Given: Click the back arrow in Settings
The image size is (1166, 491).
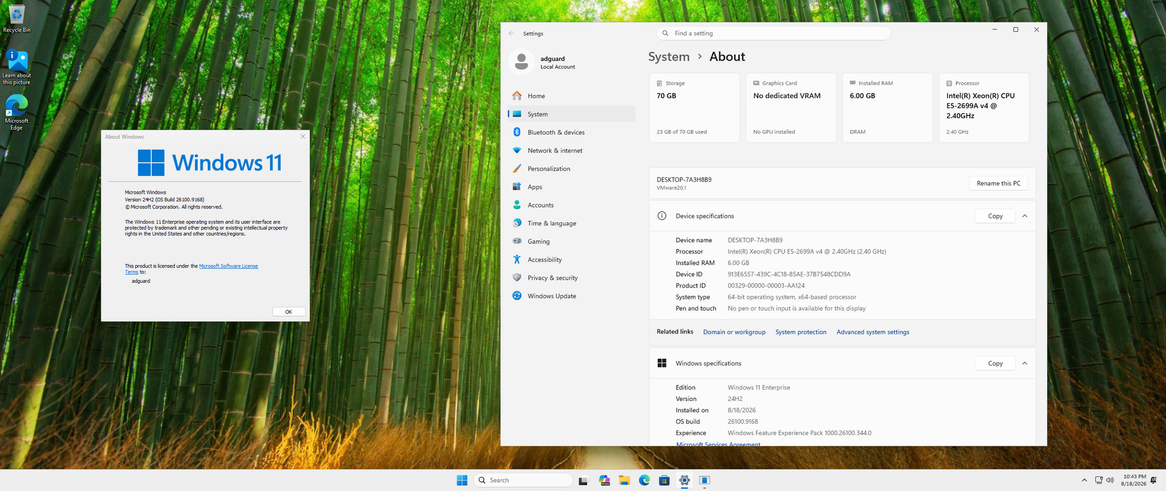Looking at the screenshot, I should pyautogui.click(x=511, y=34).
